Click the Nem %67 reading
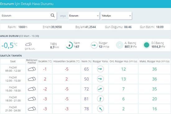The image size is (171, 114). (x=77, y=45)
